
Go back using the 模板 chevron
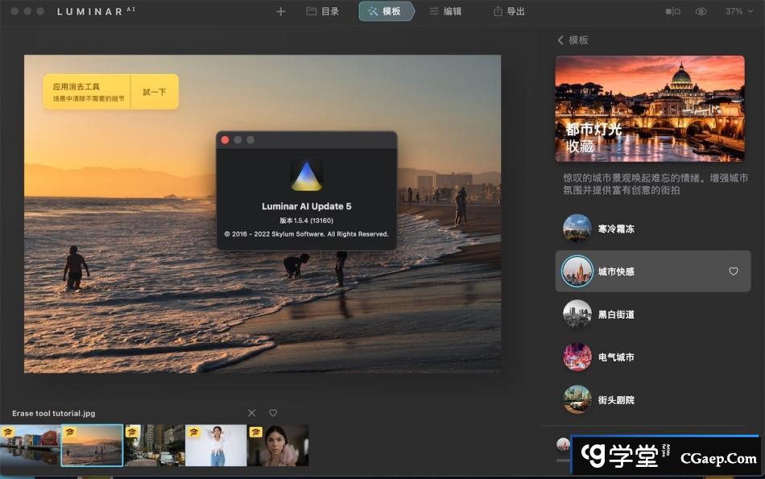pyautogui.click(x=561, y=40)
